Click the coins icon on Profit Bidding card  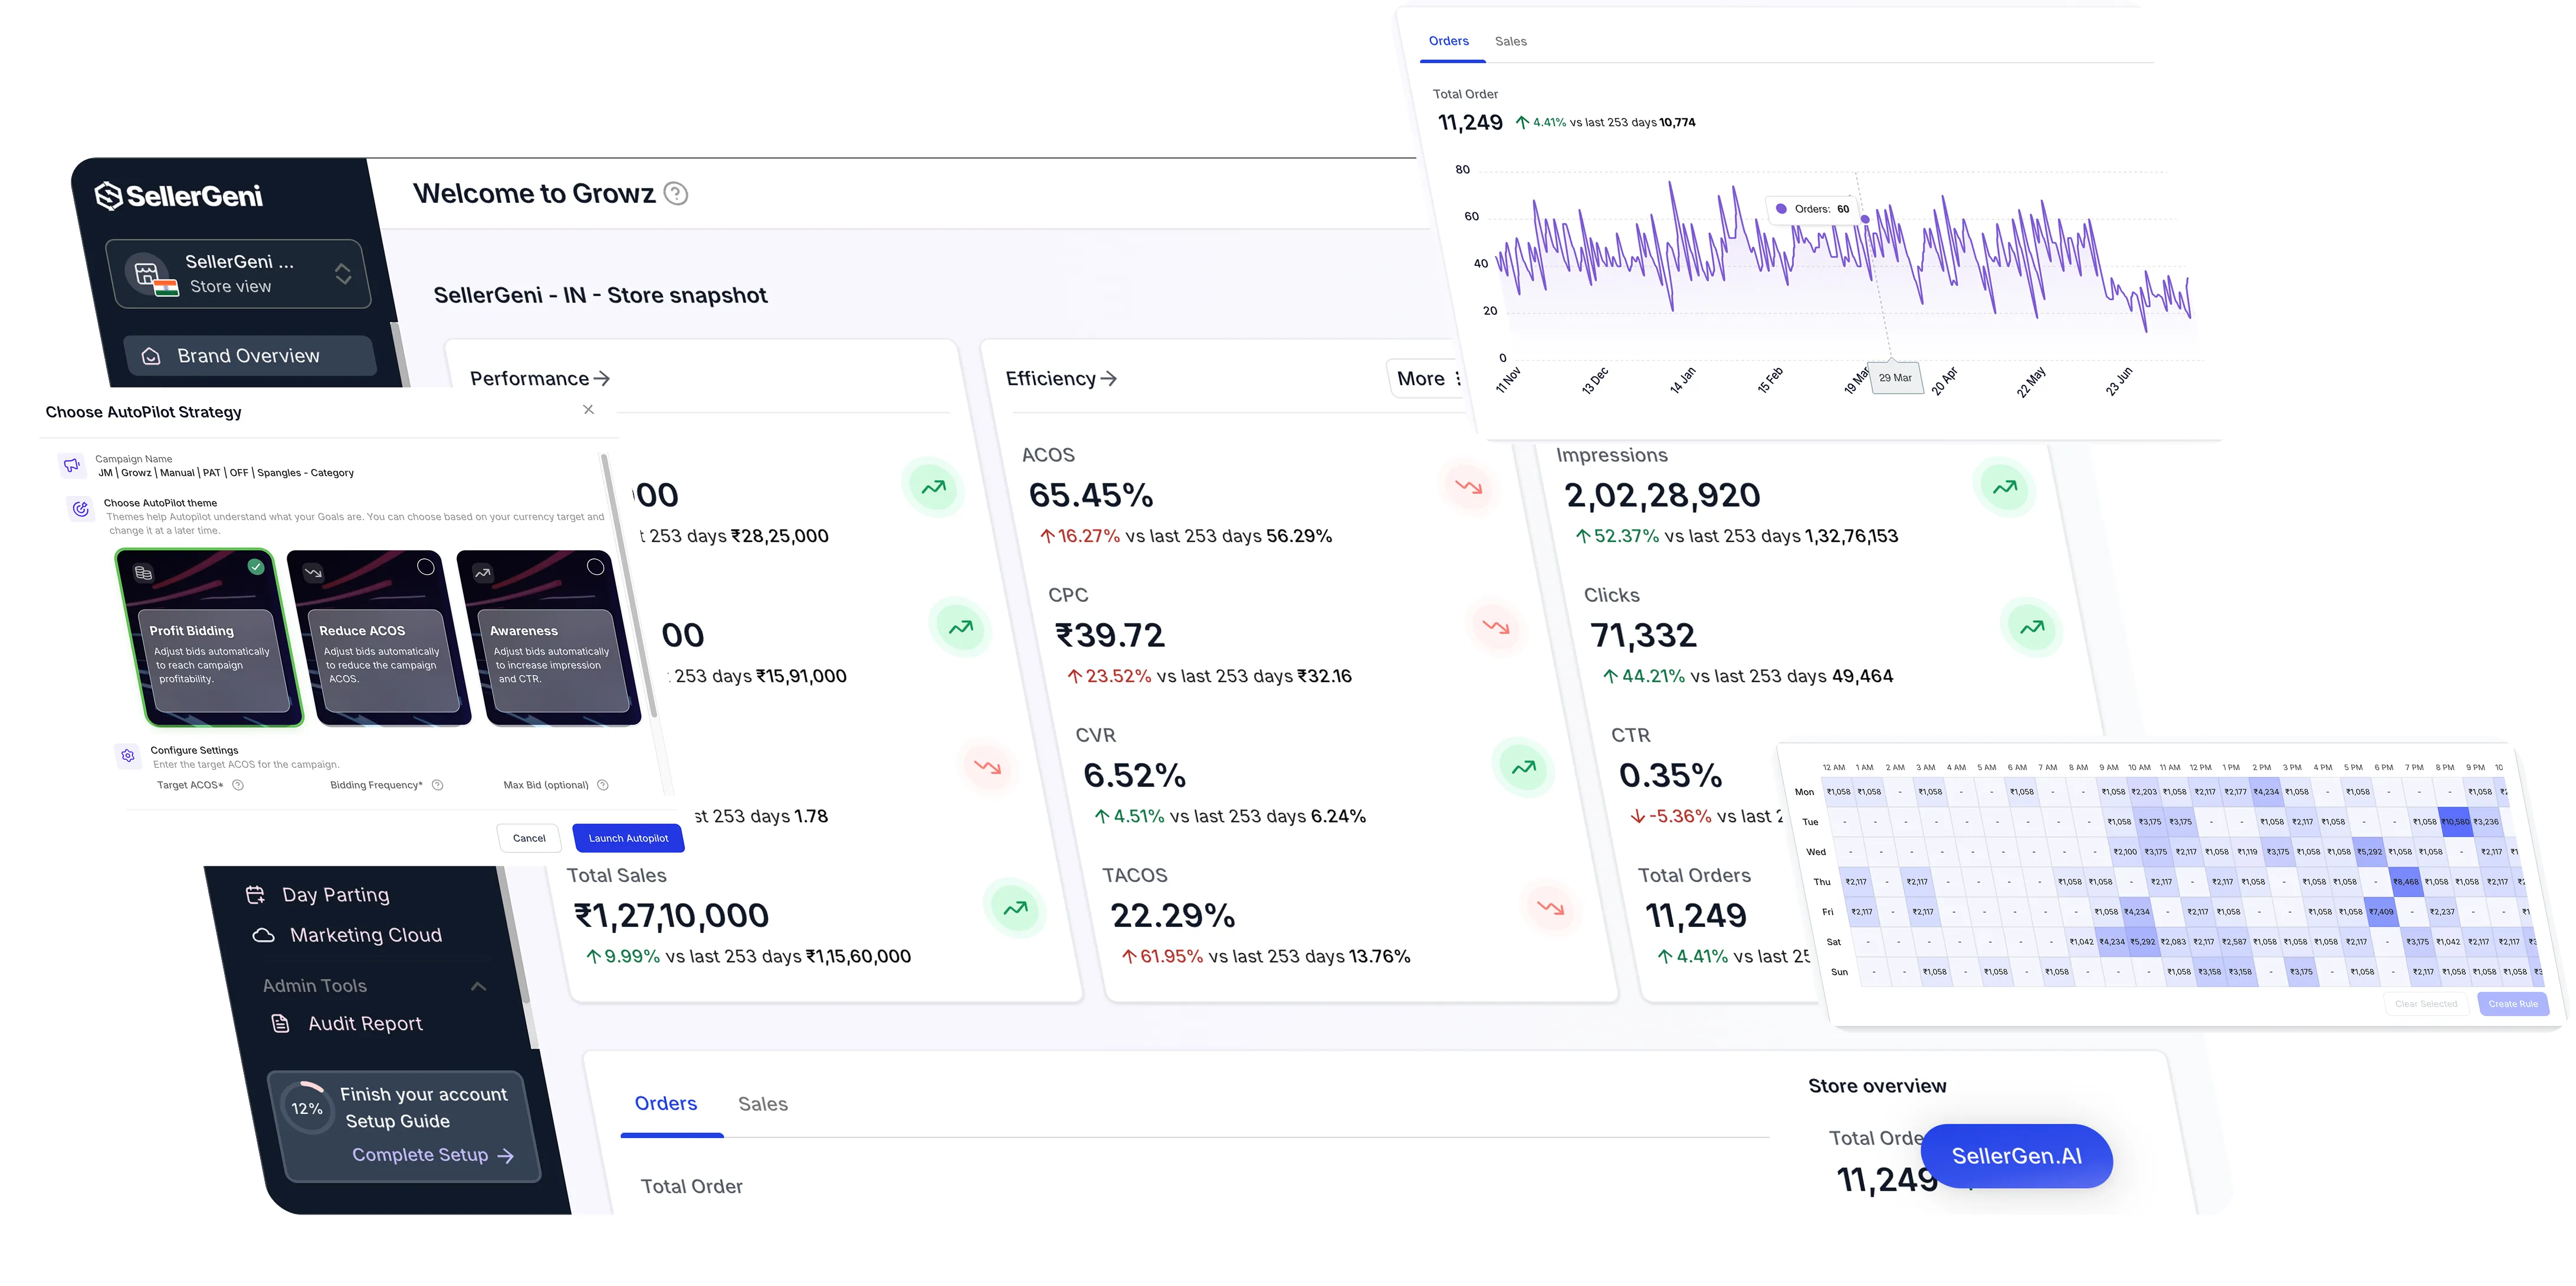pos(143,574)
